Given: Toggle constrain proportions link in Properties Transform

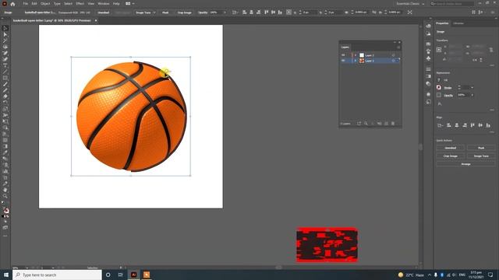Looking at the screenshot, I should [x=491, y=50].
